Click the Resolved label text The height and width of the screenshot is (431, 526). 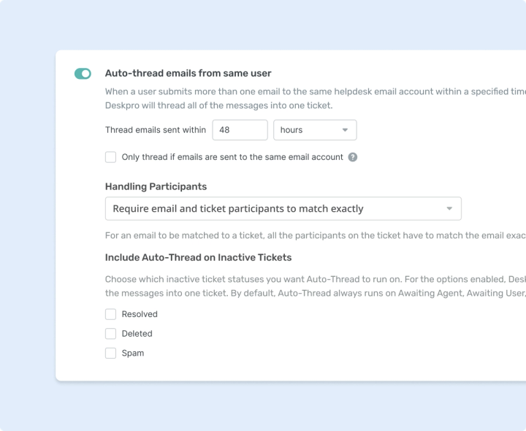[140, 314]
